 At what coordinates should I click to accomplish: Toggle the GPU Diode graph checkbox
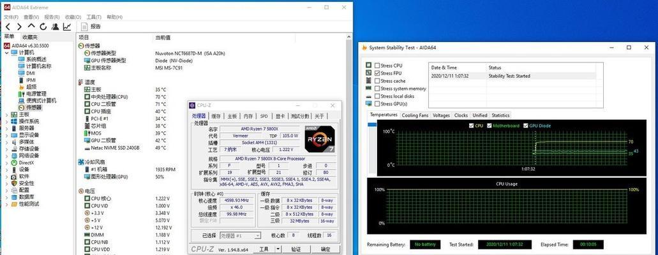(x=525, y=126)
